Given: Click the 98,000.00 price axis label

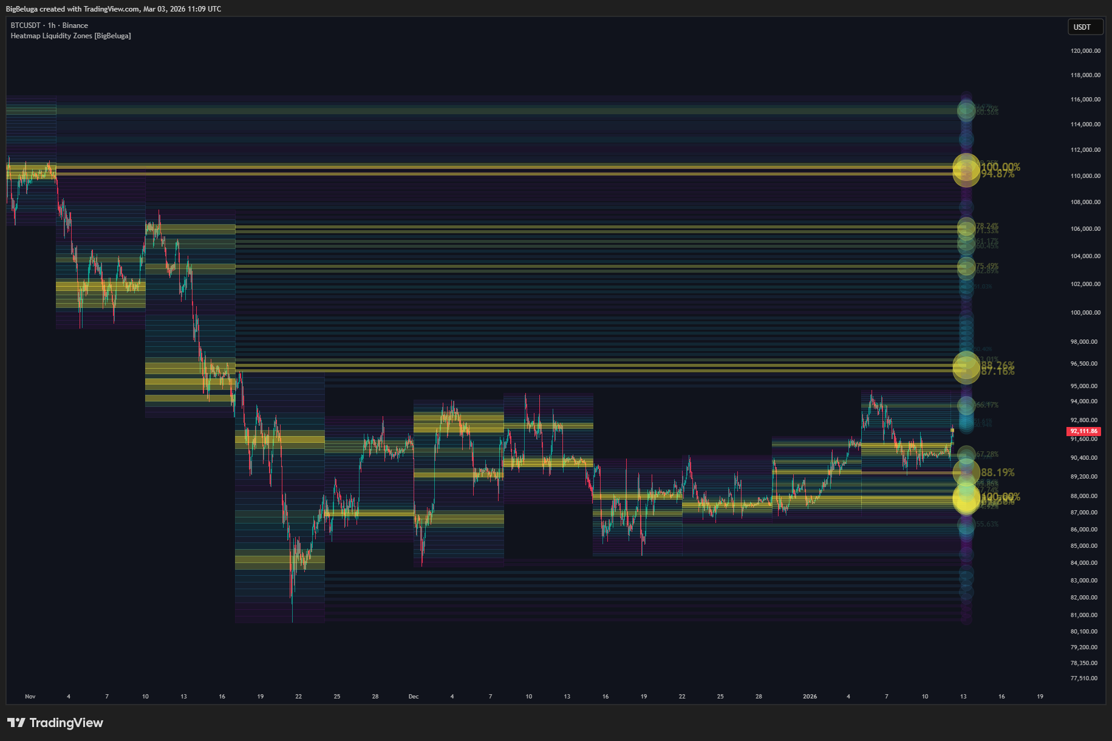Looking at the screenshot, I should coord(1084,342).
